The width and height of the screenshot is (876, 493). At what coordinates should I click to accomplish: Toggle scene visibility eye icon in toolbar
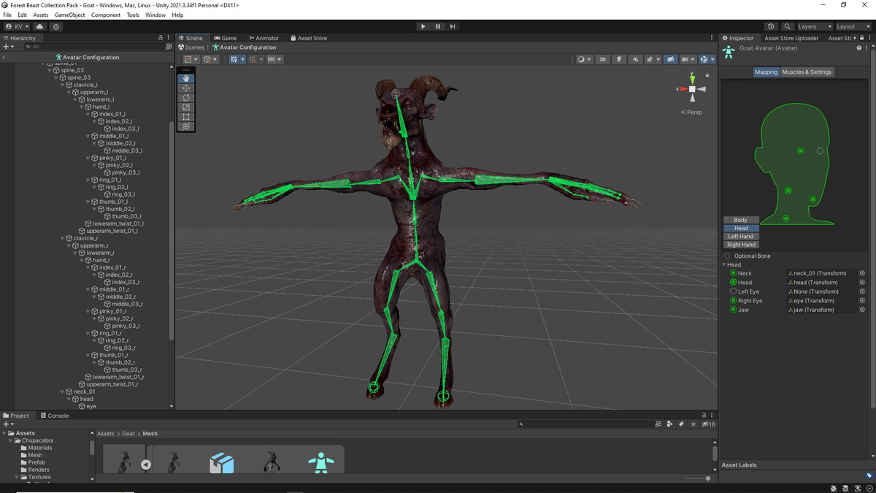click(x=671, y=59)
